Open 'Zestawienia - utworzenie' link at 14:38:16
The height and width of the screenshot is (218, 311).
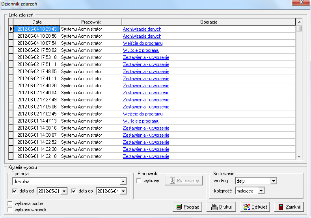pyautogui.click(x=146, y=128)
